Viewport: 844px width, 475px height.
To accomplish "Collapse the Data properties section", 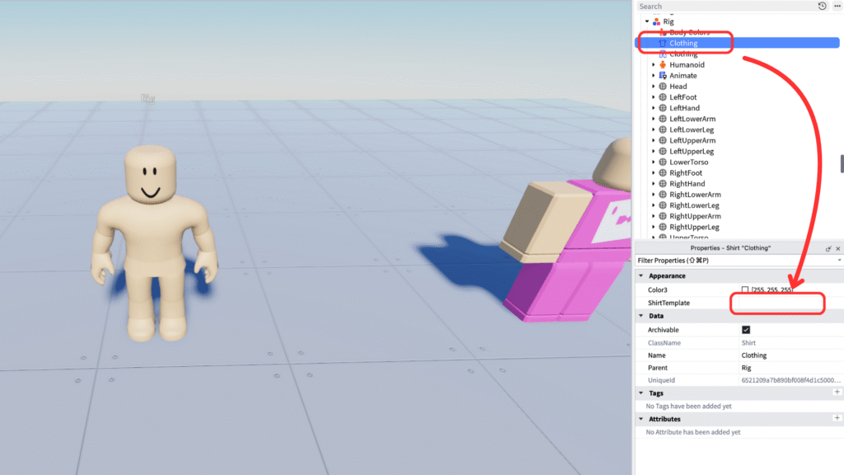I will click(x=640, y=316).
